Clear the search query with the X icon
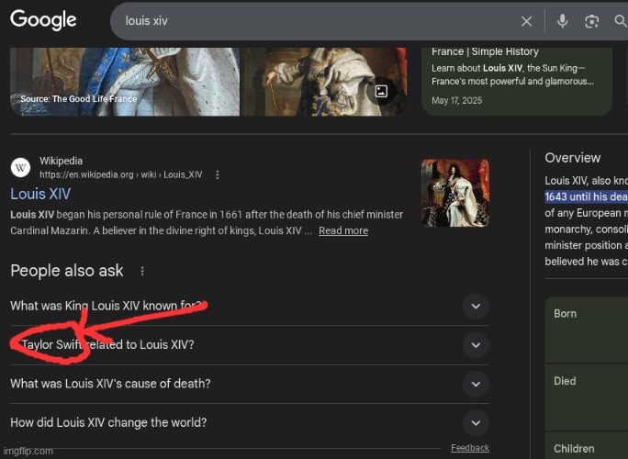 click(527, 21)
